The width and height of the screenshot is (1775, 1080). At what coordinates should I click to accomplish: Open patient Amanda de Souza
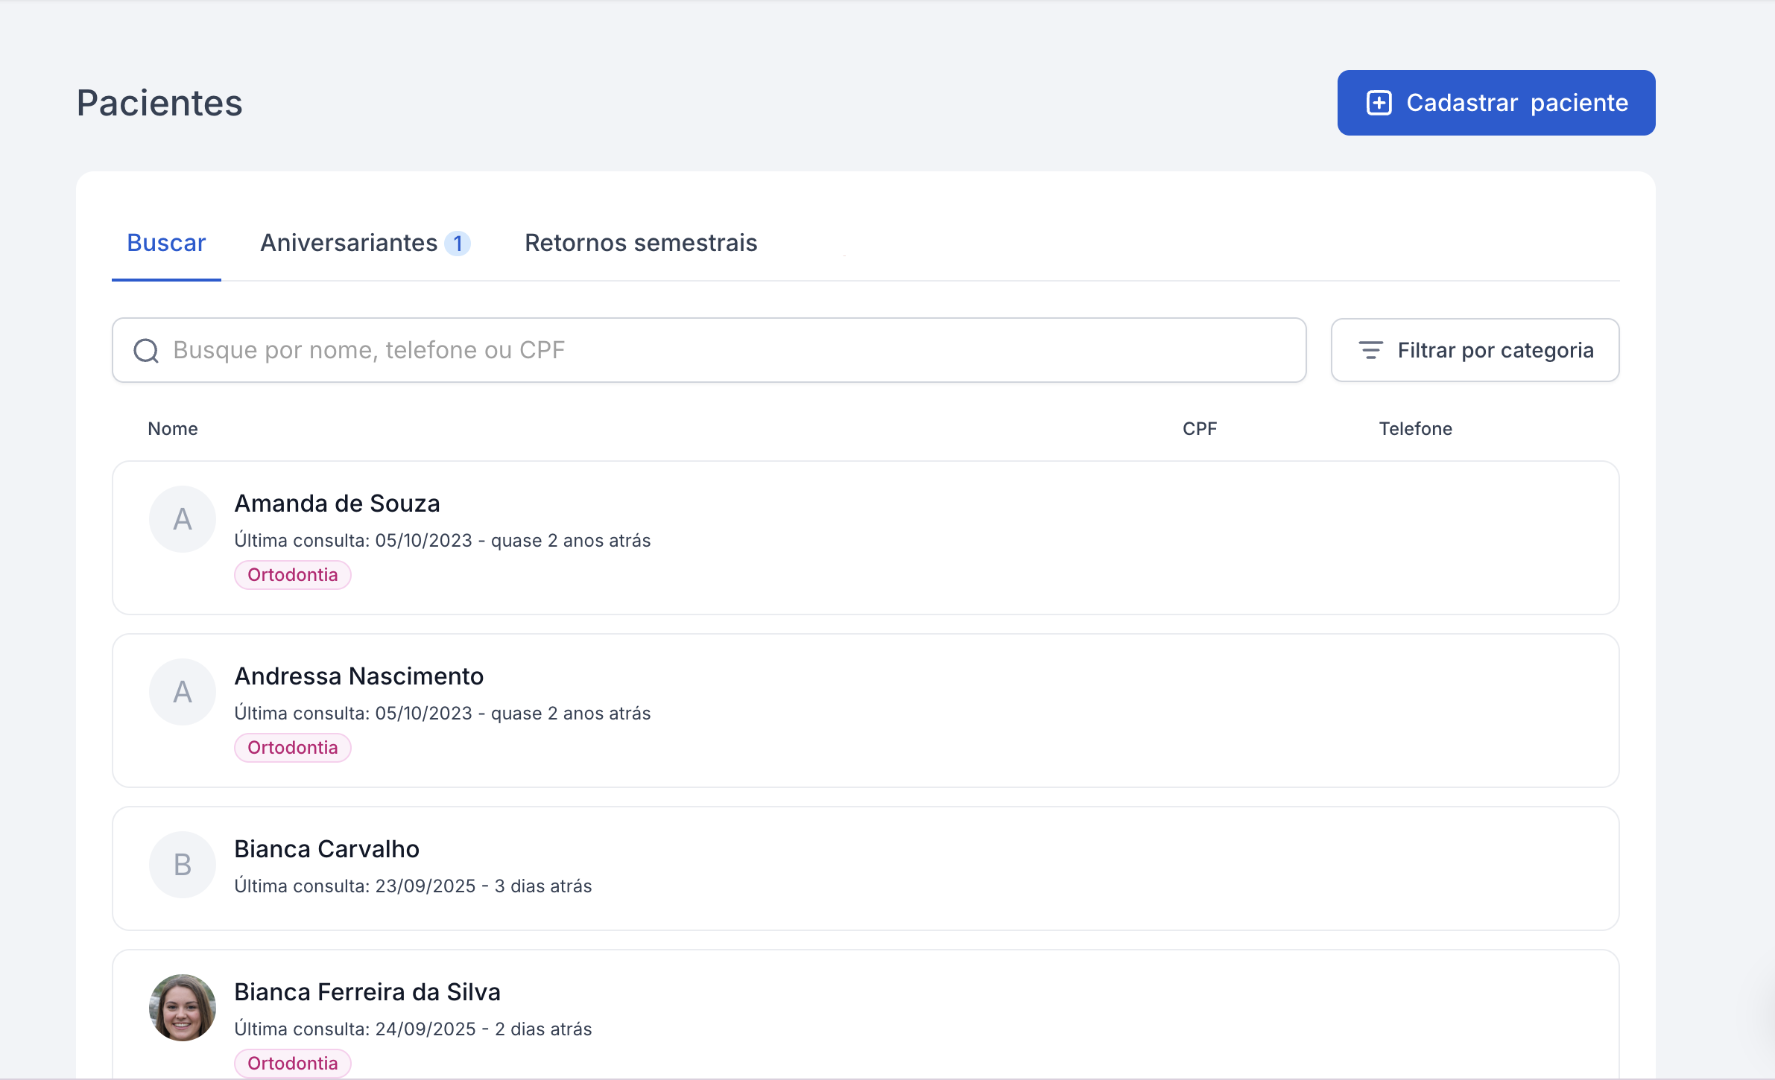point(337,504)
